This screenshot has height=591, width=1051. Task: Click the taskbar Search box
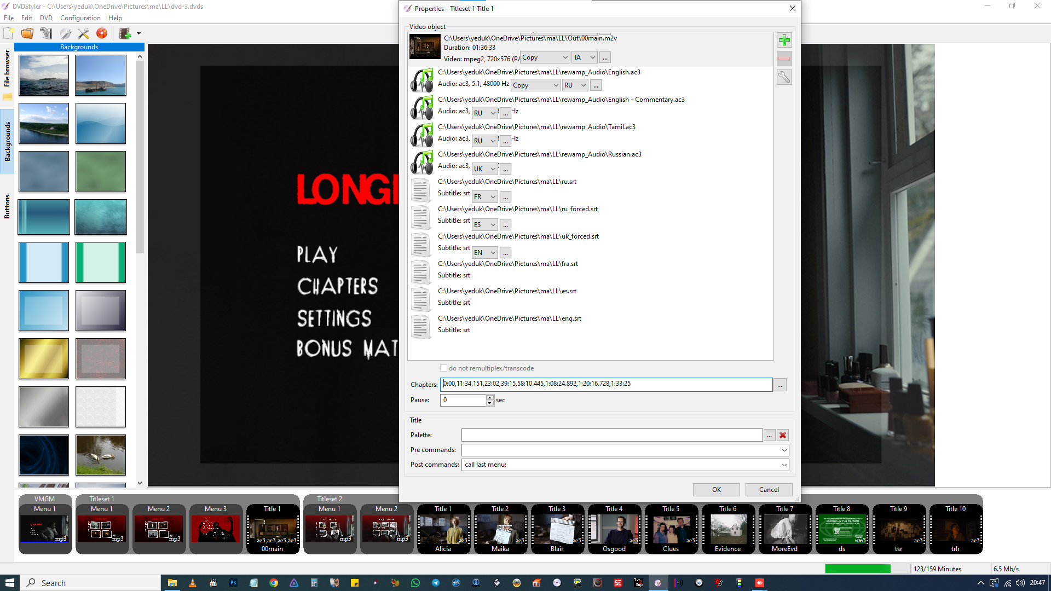[x=91, y=583]
